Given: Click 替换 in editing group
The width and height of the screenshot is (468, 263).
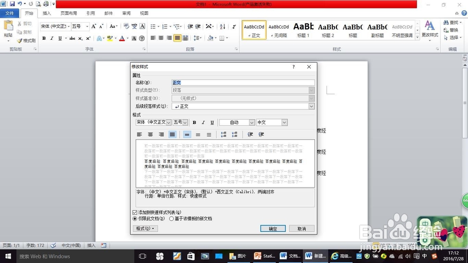Looking at the screenshot, I should click(x=451, y=30).
